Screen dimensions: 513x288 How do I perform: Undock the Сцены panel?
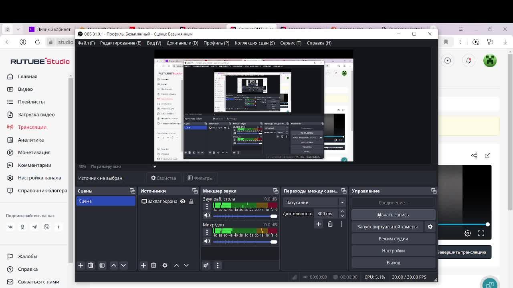point(132,191)
